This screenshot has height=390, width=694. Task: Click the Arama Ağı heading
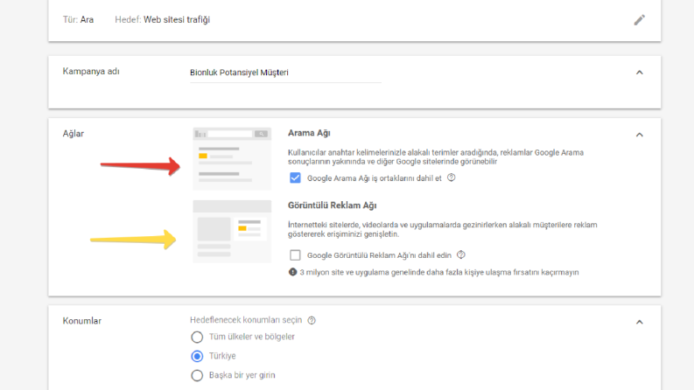pos(309,133)
